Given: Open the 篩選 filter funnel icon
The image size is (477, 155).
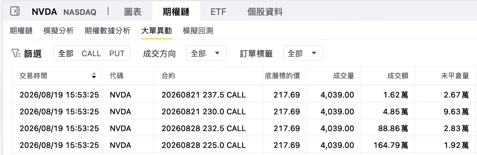Looking at the screenshot, I should (x=16, y=53).
